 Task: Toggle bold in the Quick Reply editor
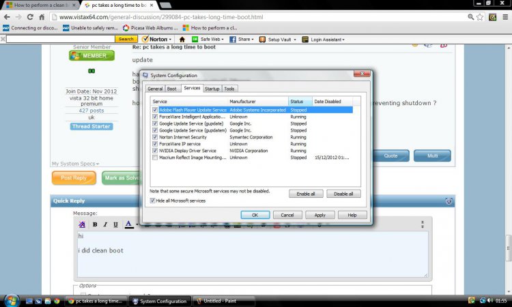(x=95, y=224)
